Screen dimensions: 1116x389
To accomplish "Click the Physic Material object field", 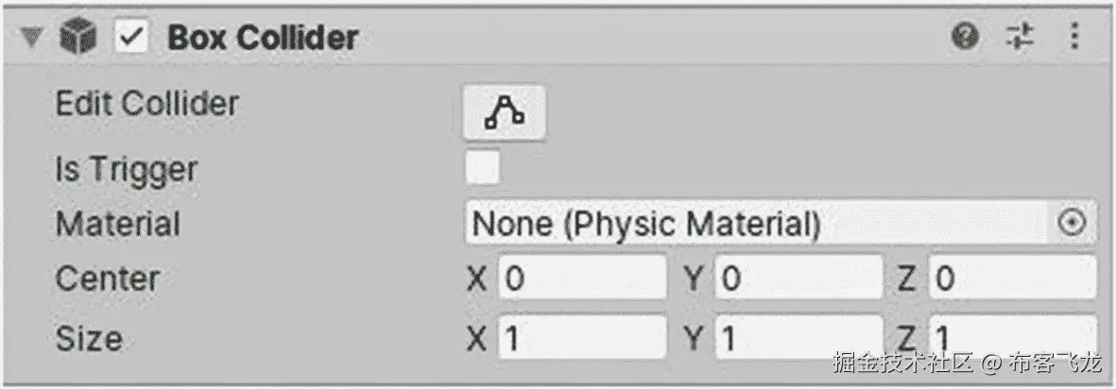I will (756, 223).
